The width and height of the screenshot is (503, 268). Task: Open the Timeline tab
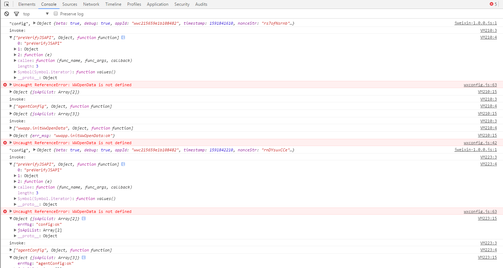point(113,4)
